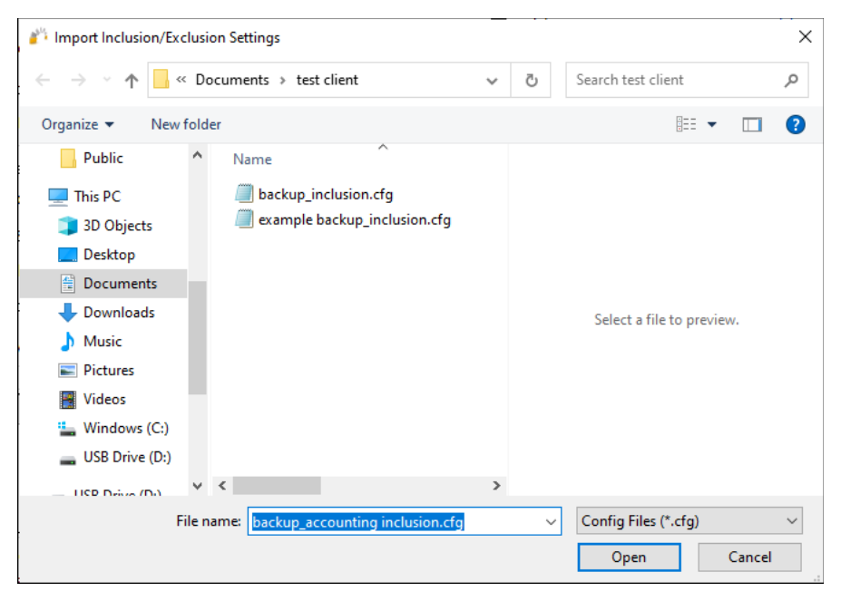Screen dimensions: 841x601
Task: Click the search magnifier icon
Action: 791,81
